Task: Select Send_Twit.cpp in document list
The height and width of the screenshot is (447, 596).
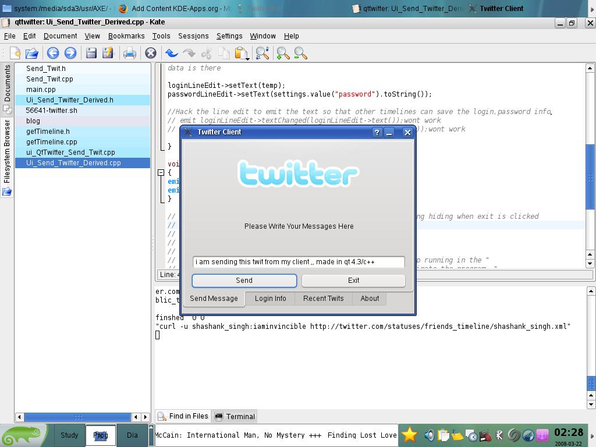Action: point(83,79)
